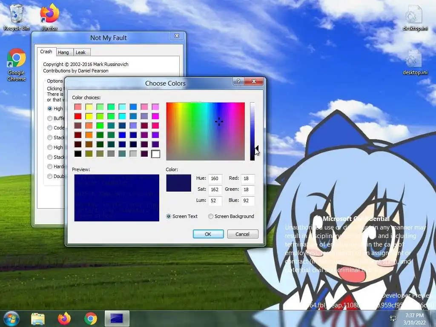Click the vertical luminance gradient bar

(252, 131)
